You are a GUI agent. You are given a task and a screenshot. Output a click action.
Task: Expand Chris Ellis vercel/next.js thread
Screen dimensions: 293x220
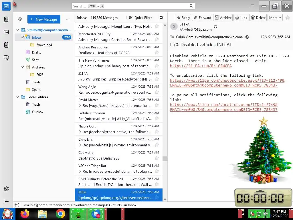coord(80,145)
